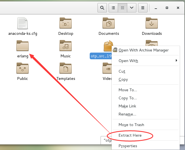Screen dimensions: 185x150
Task: Close the file manager window
Action: [x=178, y=8]
